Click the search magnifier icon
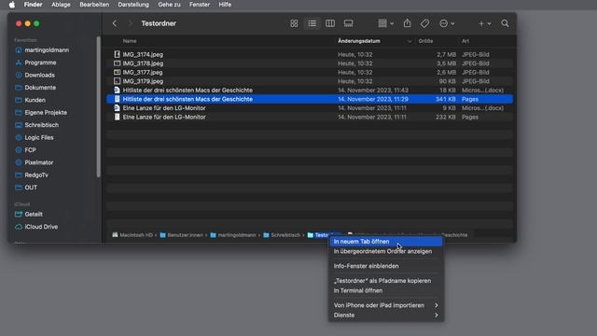 pos(505,23)
